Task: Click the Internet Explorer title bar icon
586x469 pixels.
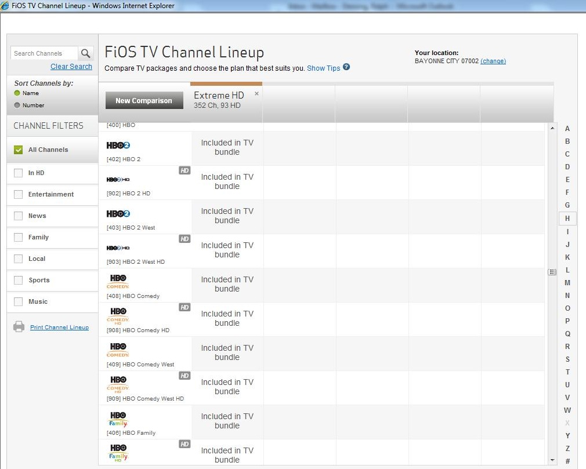Action: click(5, 6)
